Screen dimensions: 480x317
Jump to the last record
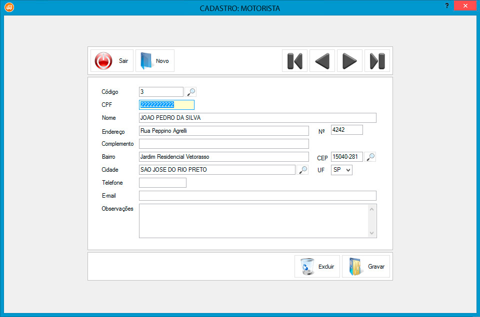(x=377, y=61)
